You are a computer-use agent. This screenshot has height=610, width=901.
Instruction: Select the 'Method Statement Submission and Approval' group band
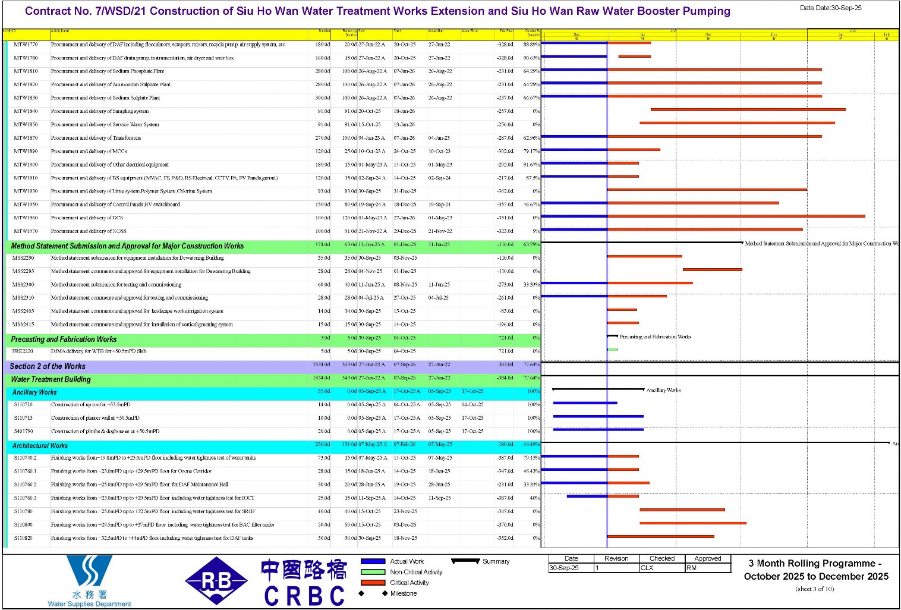pos(273,246)
